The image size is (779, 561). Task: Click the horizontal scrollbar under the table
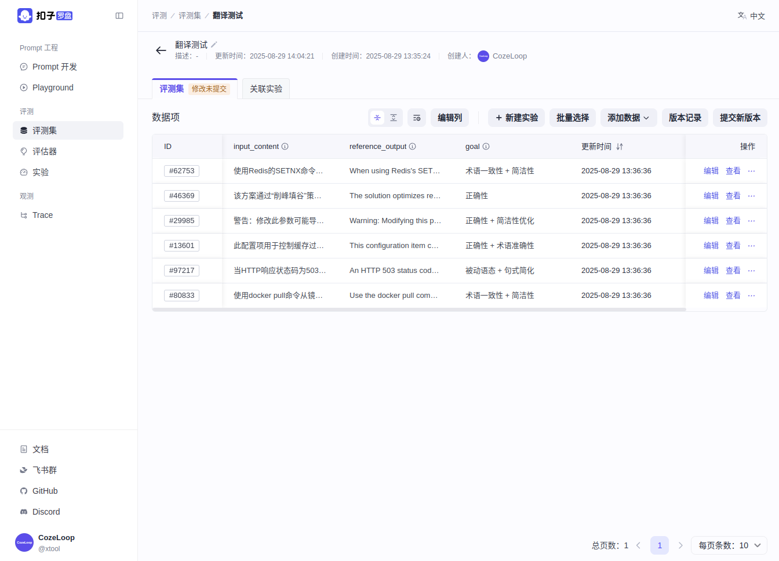point(418,309)
